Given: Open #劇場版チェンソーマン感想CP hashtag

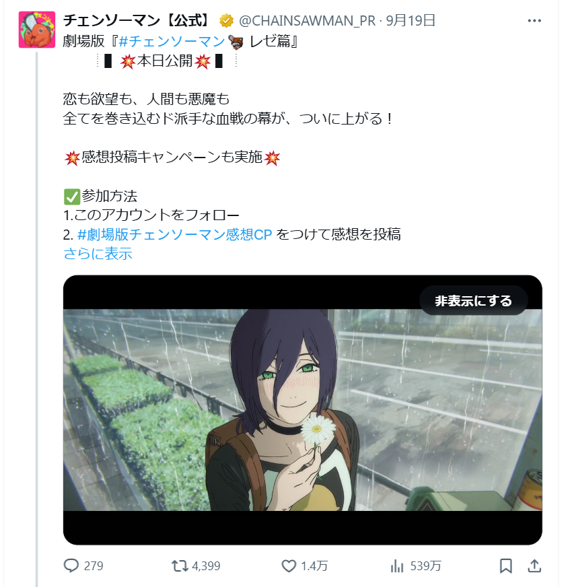Looking at the screenshot, I should [174, 235].
